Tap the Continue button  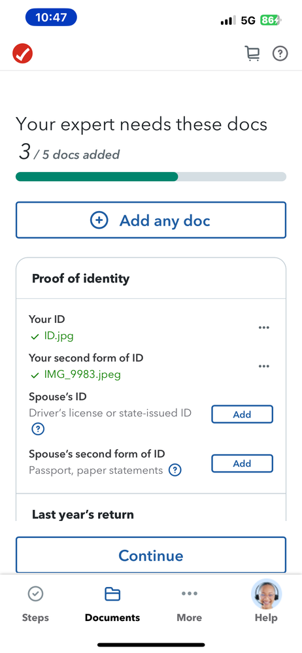click(x=151, y=555)
